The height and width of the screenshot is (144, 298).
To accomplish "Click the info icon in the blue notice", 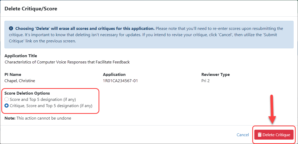I will tap(11, 29).
